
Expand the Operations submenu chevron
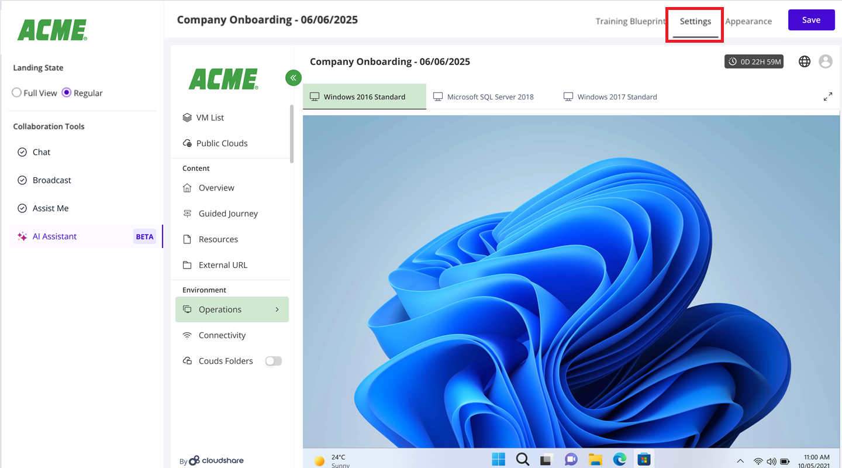pyautogui.click(x=277, y=309)
